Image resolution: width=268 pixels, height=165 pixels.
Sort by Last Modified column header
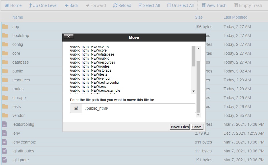click(x=235, y=17)
